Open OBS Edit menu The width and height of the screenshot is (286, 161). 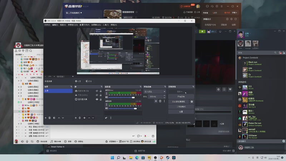tap(55, 25)
